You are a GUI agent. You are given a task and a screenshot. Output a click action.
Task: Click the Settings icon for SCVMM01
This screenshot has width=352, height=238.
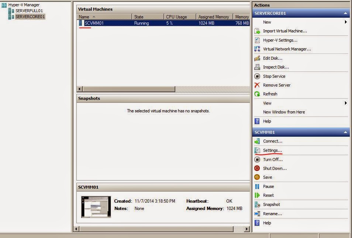pyautogui.click(x=257, y=150)
